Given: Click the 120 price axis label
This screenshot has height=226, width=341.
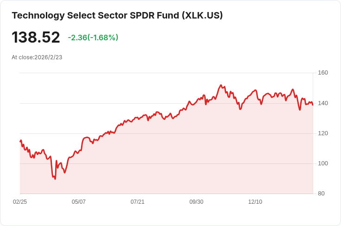Looking at the screenshot, I should pyautogui.click(x=323, y=133).
